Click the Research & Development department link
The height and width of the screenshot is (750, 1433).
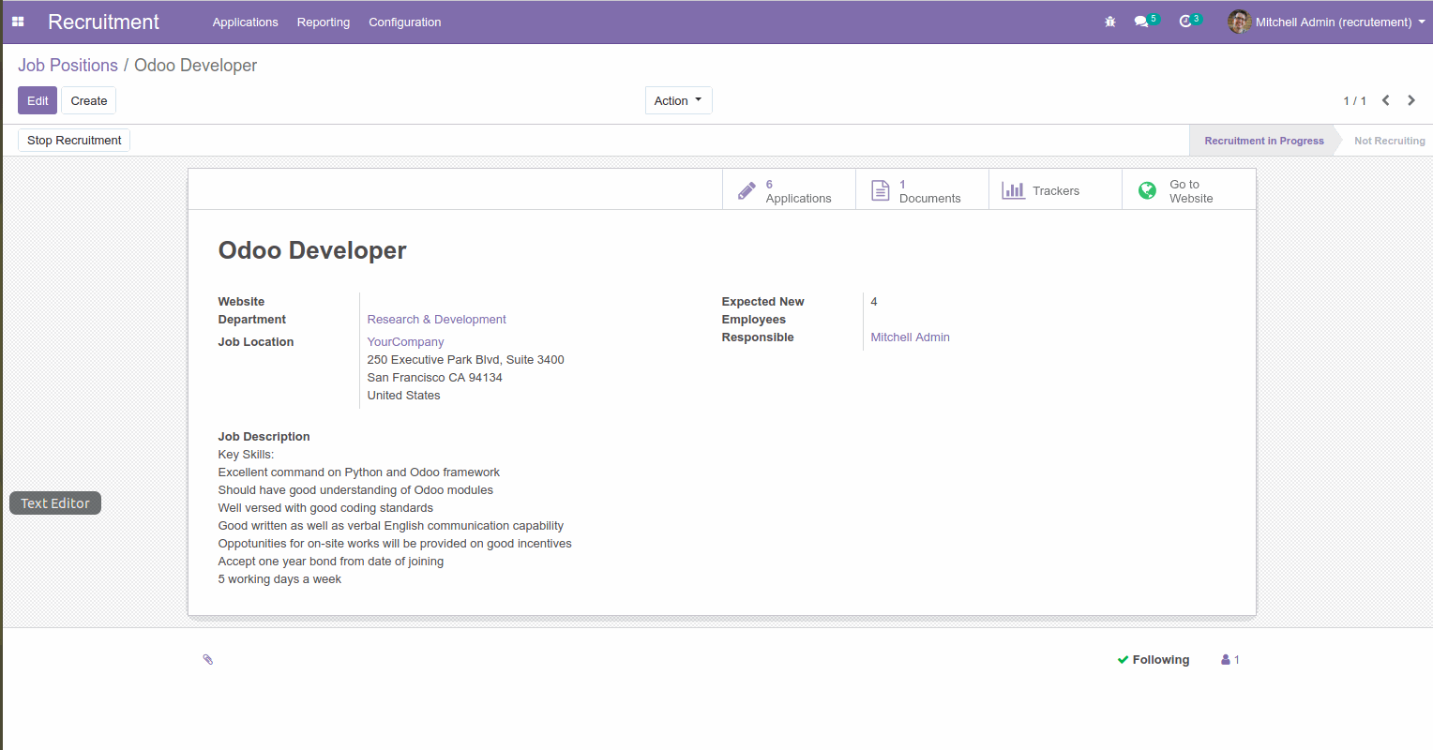click(x=436, y=320)
